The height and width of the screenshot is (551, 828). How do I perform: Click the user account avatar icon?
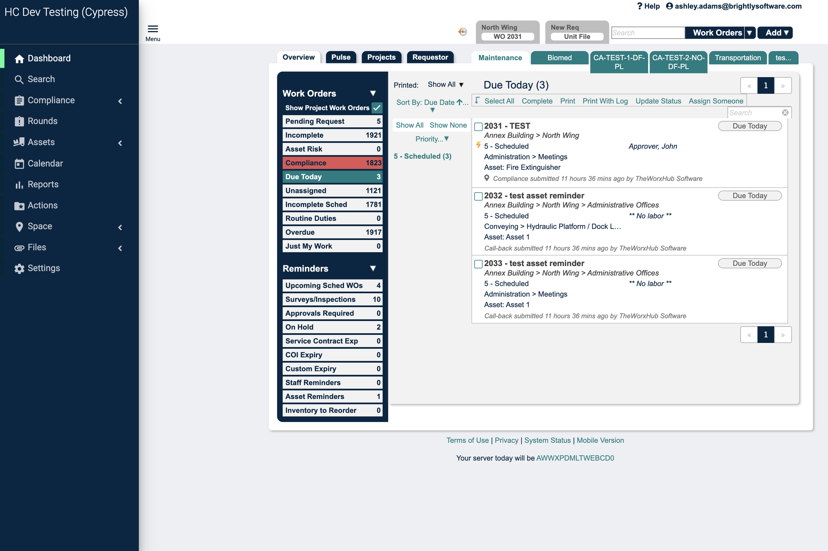coord(669,6)
